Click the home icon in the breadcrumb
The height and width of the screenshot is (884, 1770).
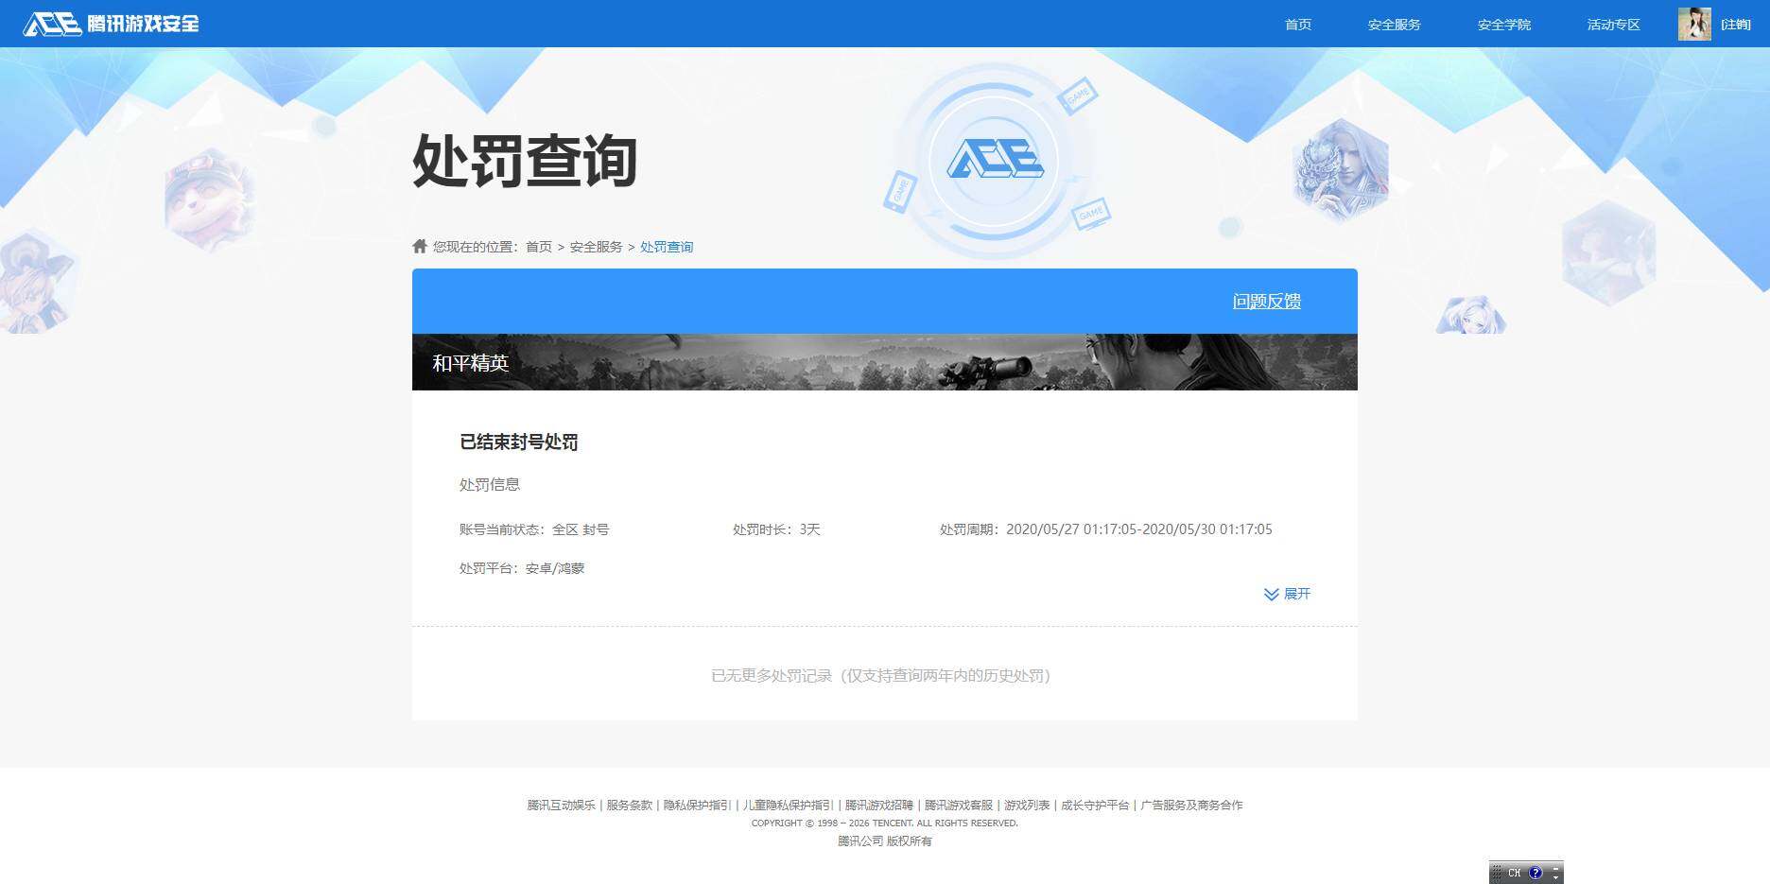(x=419, y=245)
